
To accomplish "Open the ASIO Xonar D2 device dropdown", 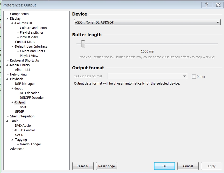I will [147, 22].
